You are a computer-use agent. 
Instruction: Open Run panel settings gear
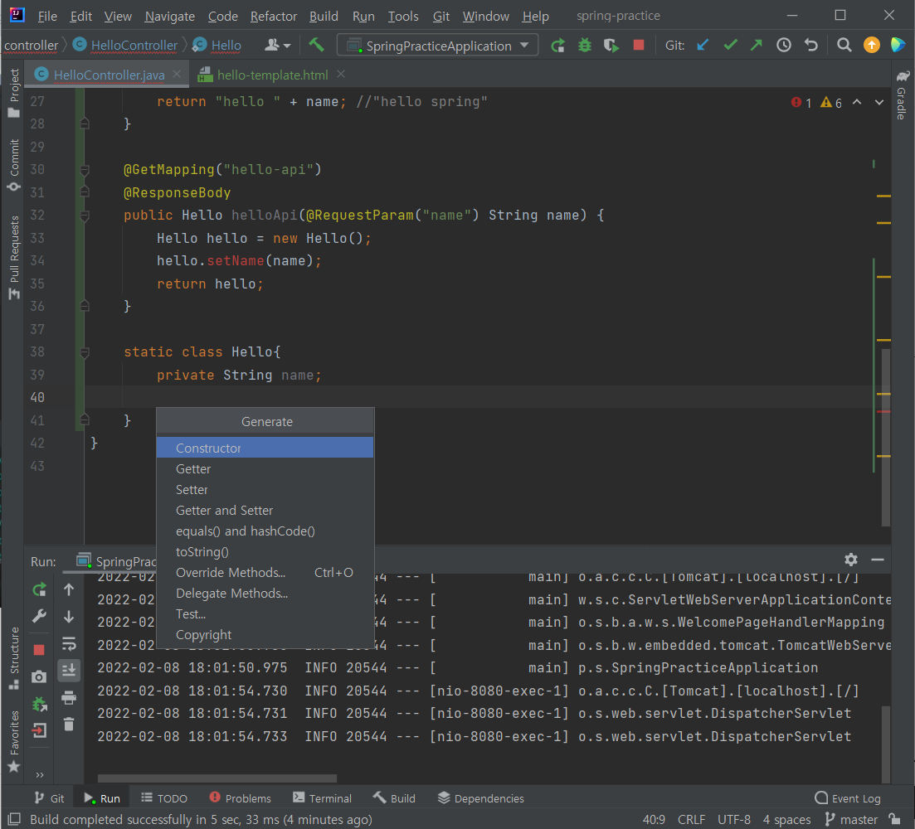[x=851, y=560]
